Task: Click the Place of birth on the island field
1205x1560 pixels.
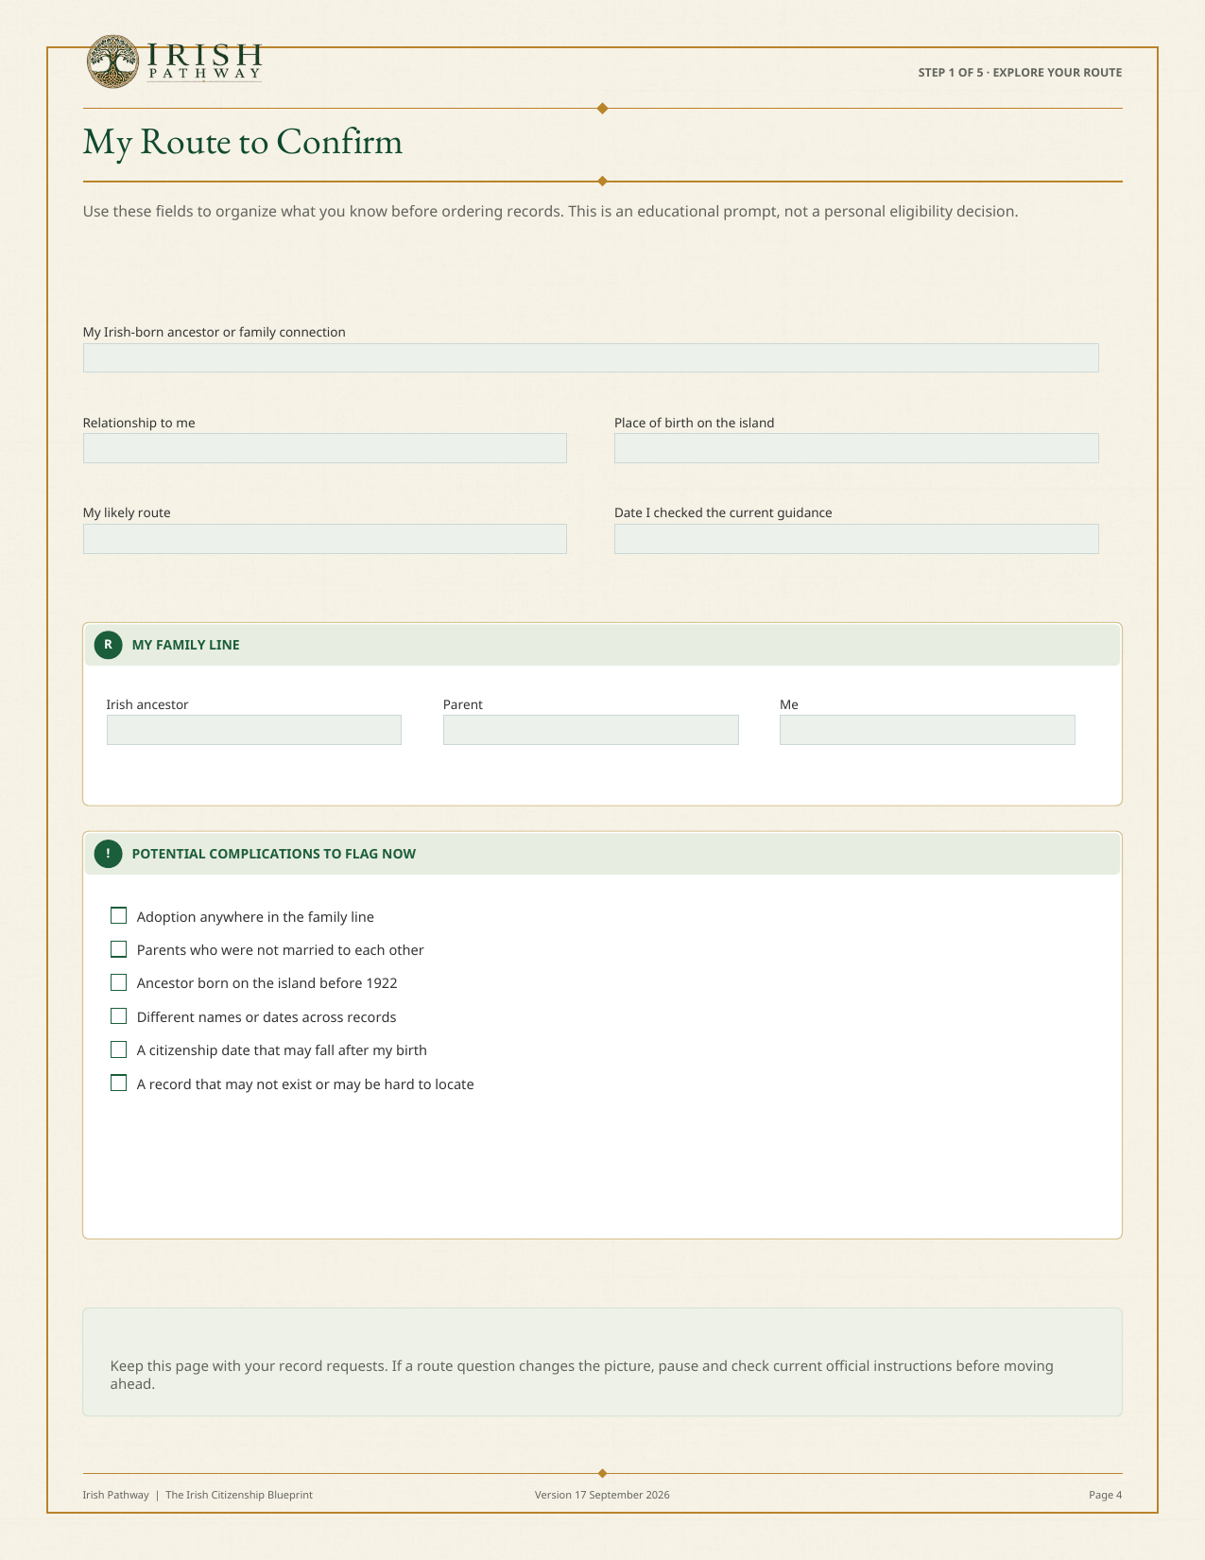Action: 856,448
